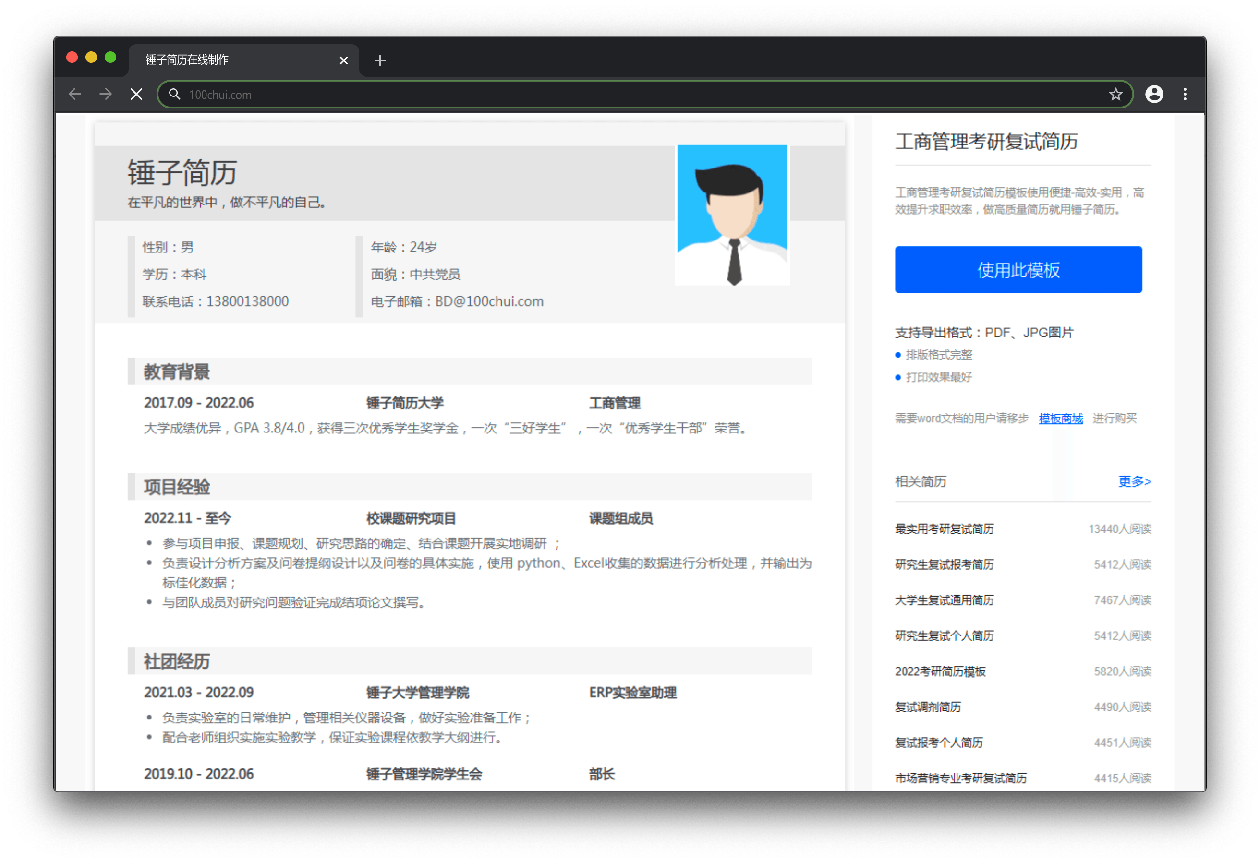Click the 年龄：24岁 field
This screenshot has height=863, width=1260.
tap(404, 247)
